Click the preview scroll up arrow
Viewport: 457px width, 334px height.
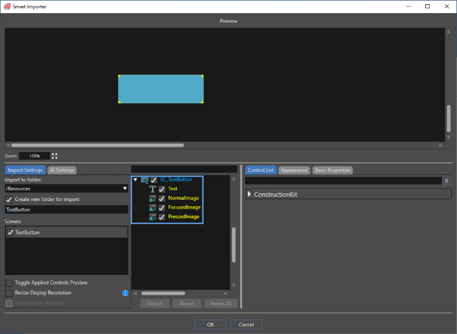click(449, 32)
